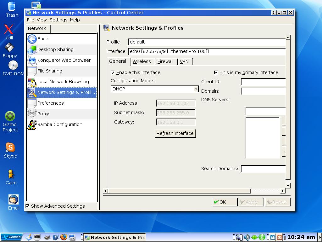This screenshot has width=322, height=242.
Task: Click the horizontal scrollbar at panel bottom
Action: 179,191
